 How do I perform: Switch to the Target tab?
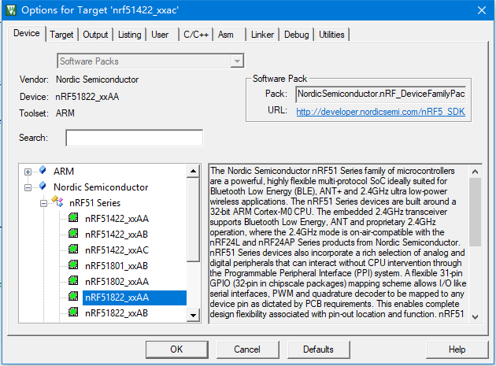pyautogui.click(x=61, y=35)
